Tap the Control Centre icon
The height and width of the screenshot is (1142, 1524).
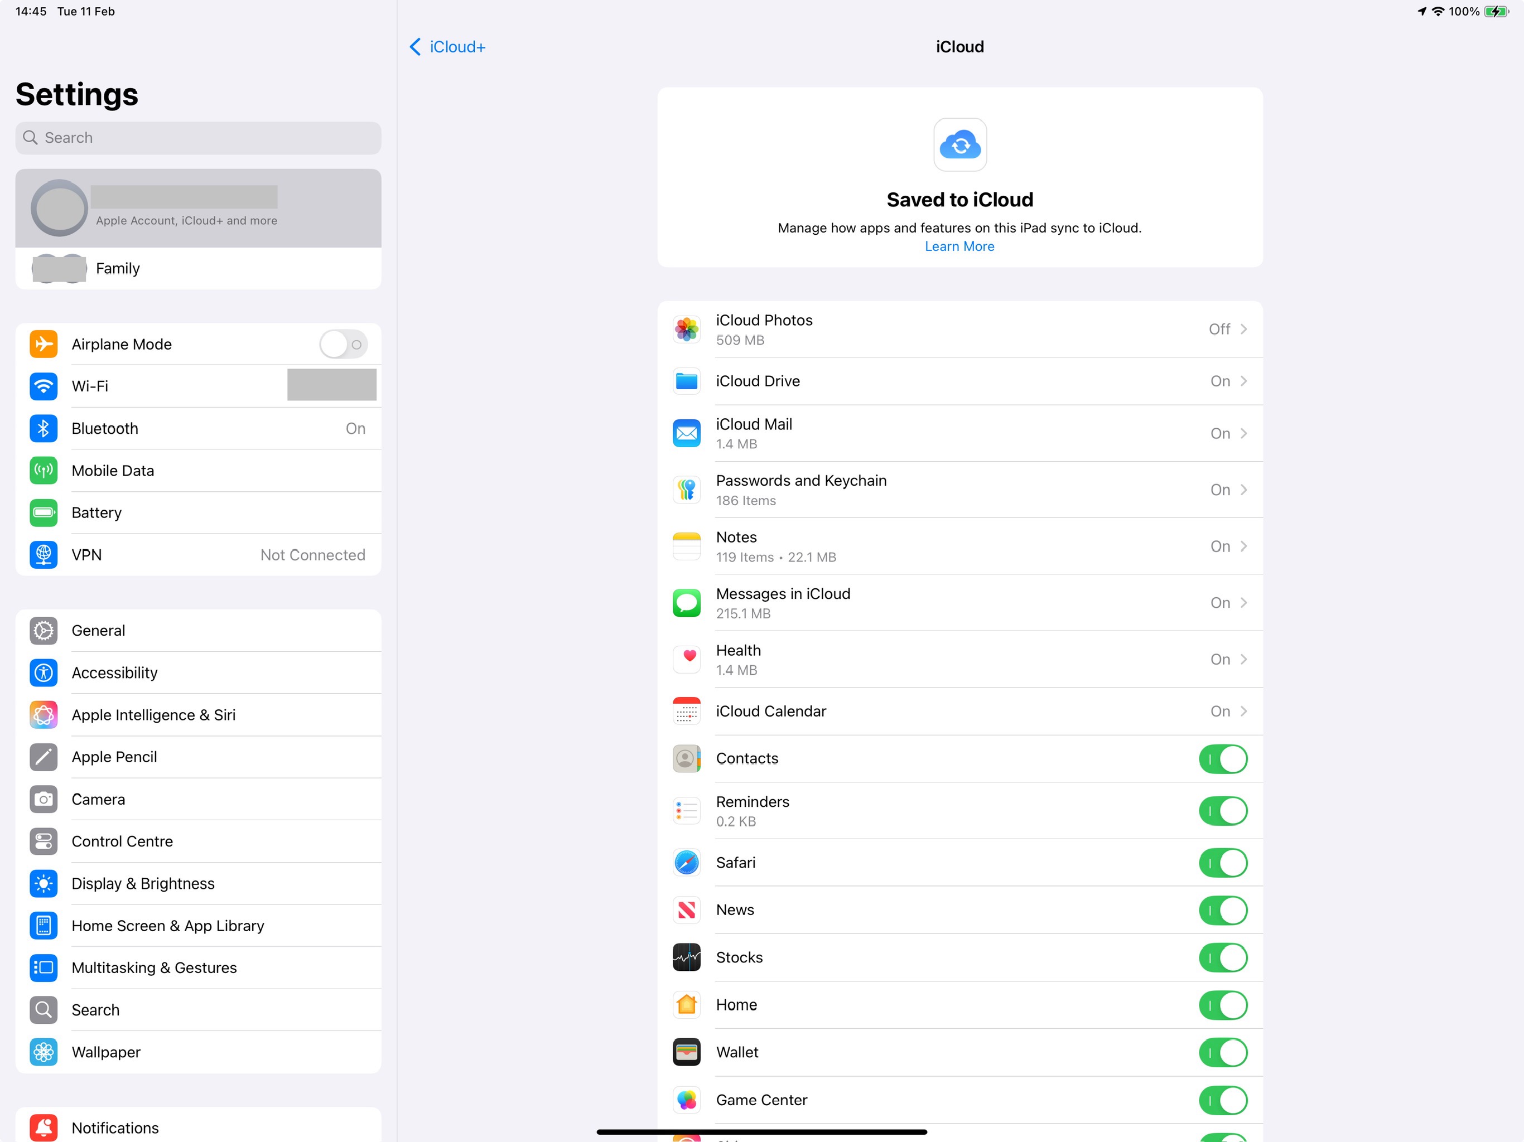point(44,841)
